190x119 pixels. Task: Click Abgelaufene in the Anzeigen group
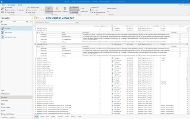[x=84, y=12]
